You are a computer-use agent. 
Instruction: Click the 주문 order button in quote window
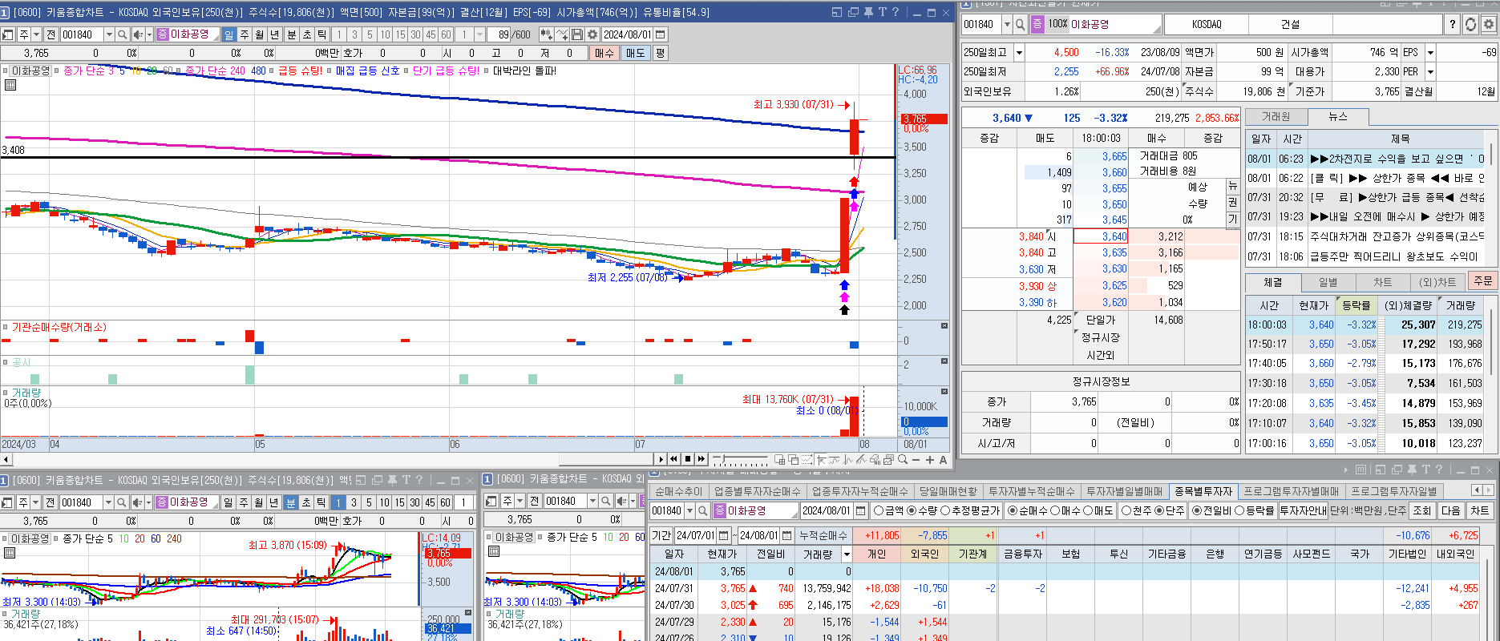(1482, 281)
